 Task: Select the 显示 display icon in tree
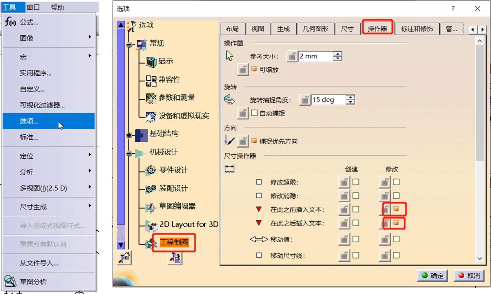(x=151, y=62)
